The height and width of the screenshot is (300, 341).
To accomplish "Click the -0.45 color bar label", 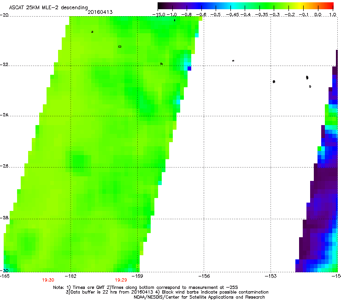I will coord(233,15).
